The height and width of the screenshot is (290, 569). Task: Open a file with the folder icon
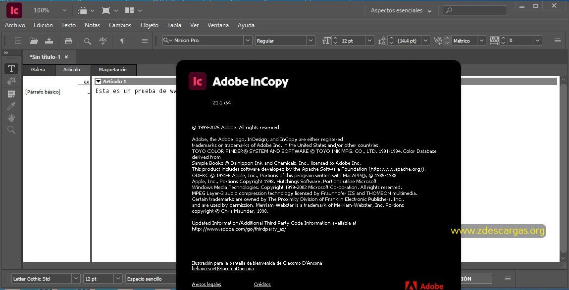(x=34, y=41)
